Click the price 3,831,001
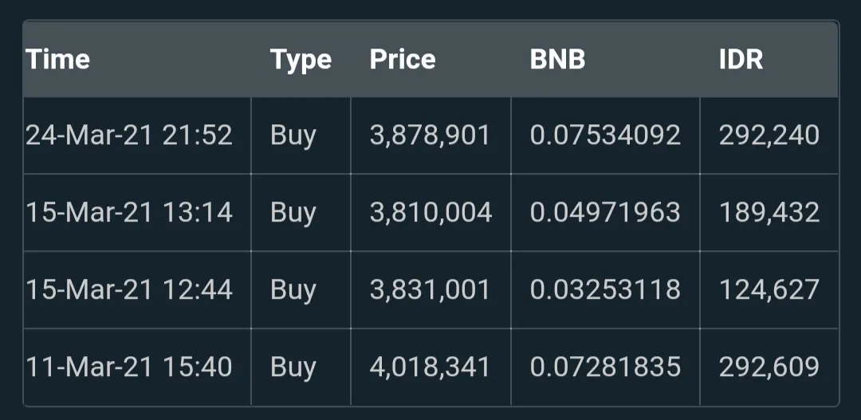Screen dimensions: 861x420 point(430,290)
